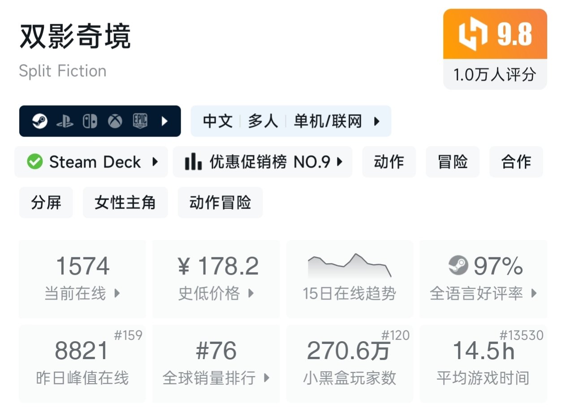The height and width of the screenshot is (407, 566).
Task: Select the 动作 tag
Action: [x=389, y=162]
